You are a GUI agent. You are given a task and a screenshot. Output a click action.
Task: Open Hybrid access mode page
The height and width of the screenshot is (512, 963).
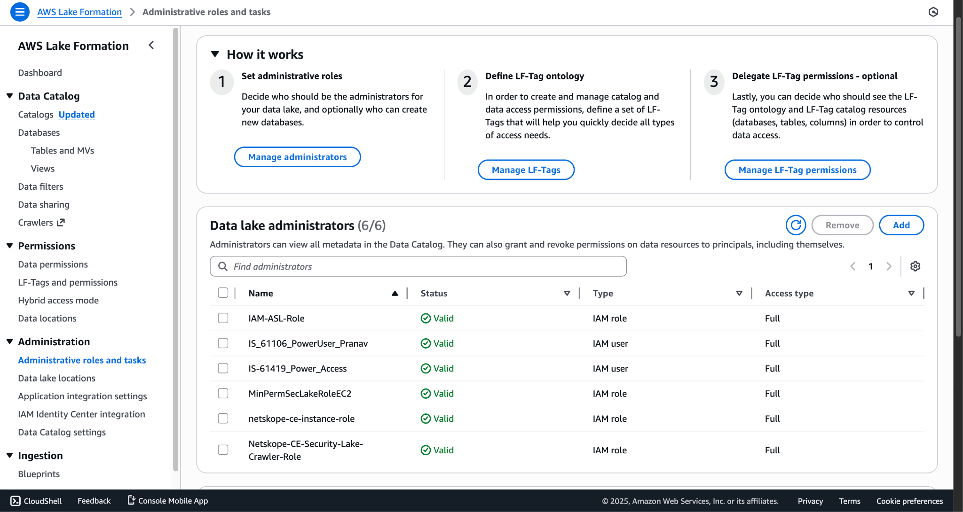point(58,300)
